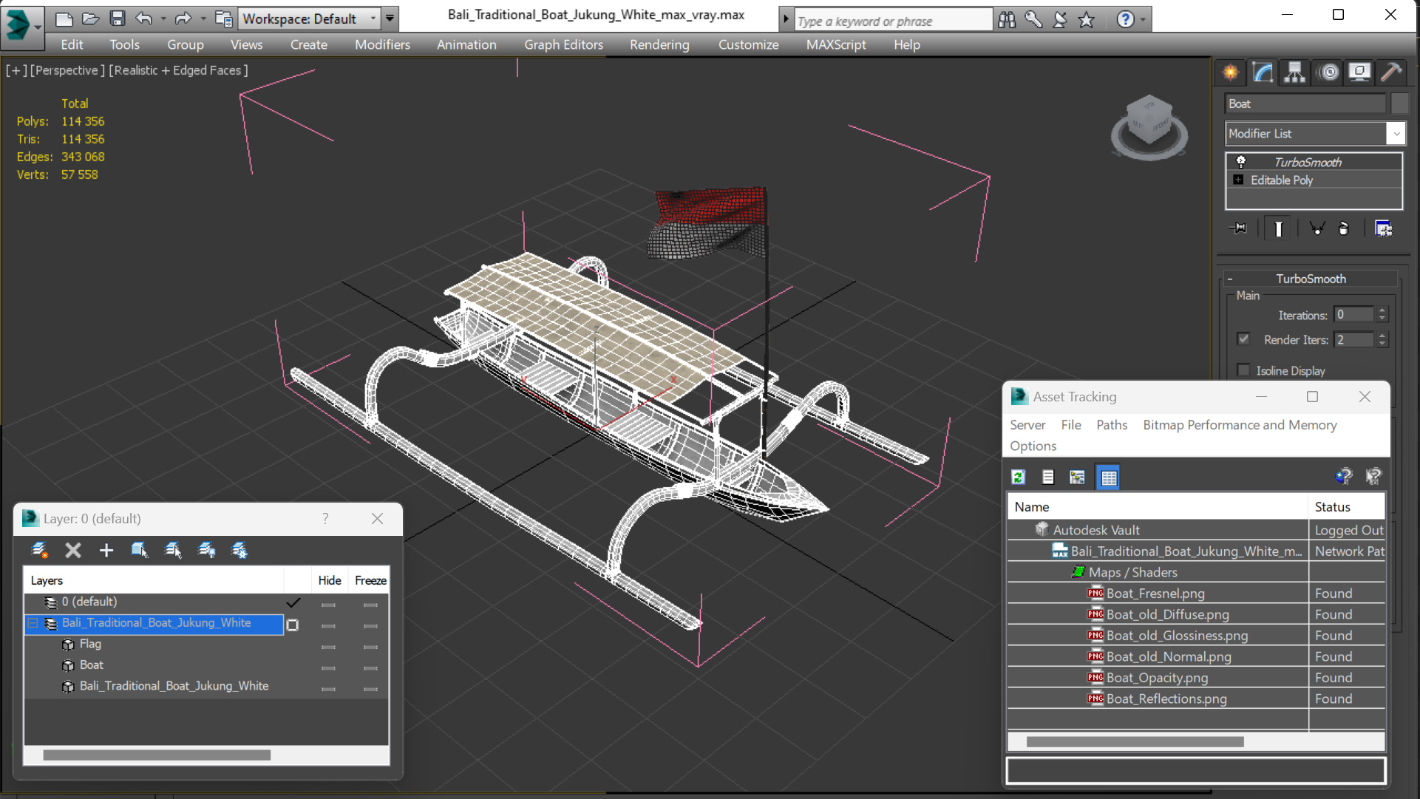This screenshot has height=799, width=1420.
Task: Click the [+] viewport menu label
Action: tap(16, 70)
